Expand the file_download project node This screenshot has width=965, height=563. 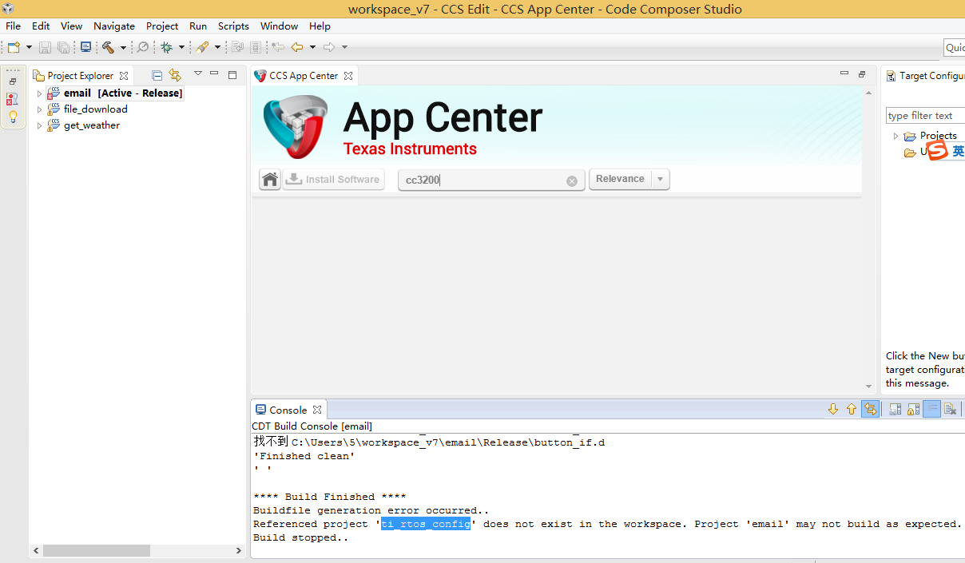tap(39, 109)
